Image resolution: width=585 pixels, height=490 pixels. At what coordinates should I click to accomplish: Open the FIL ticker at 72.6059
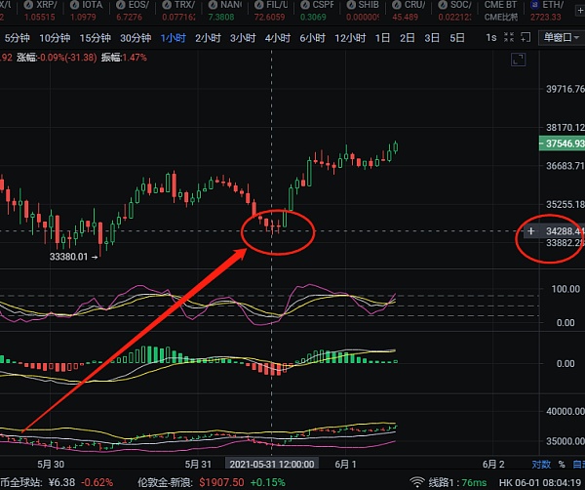coord(271,11)
